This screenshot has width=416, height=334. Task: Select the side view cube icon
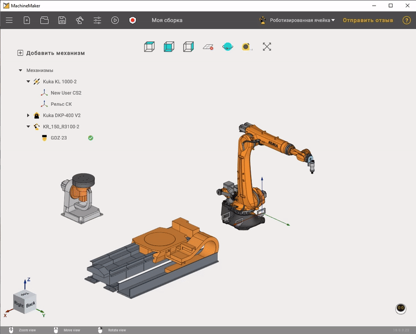188,47
